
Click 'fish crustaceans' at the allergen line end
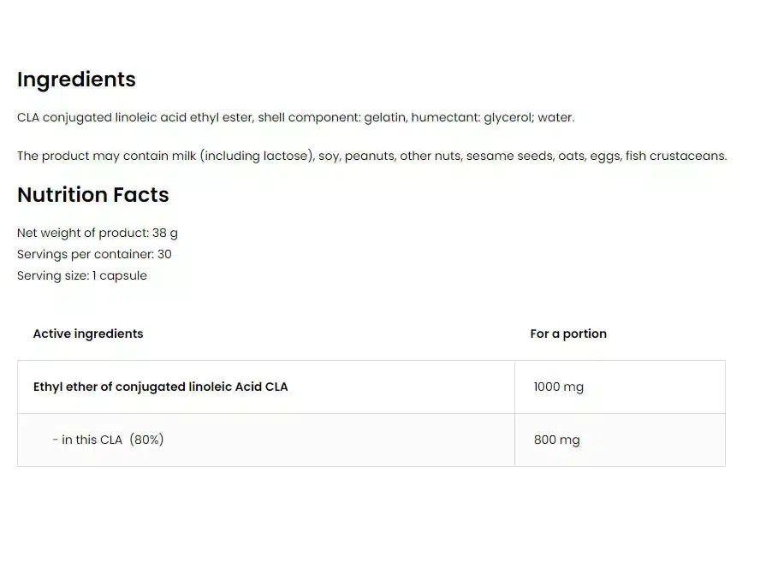(675, 156)
